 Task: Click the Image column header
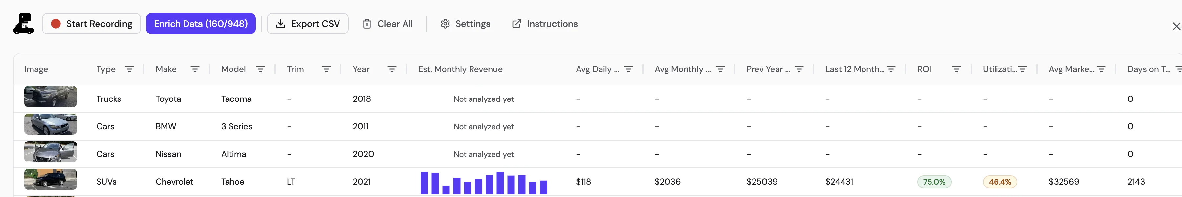(36, 69)
